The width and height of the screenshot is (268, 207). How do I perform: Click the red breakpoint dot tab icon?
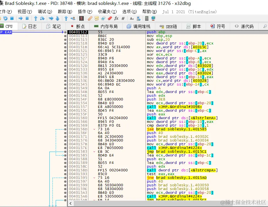point(72,26)
